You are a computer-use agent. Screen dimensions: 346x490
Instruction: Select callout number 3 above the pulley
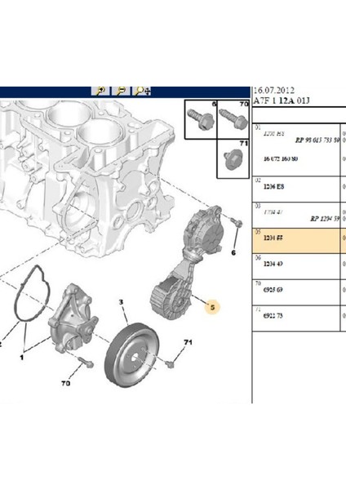(121, 302)
